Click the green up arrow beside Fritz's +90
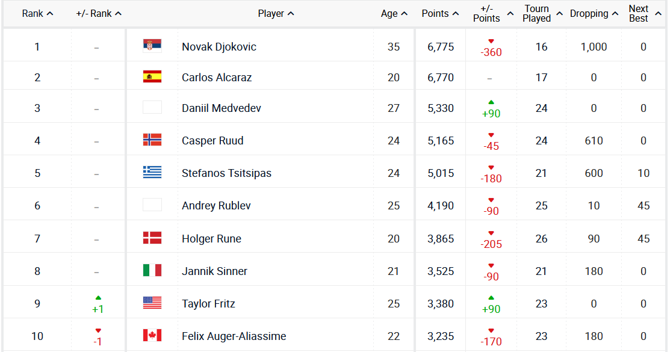This screenshot has height=352, width=670. [491, 298]
